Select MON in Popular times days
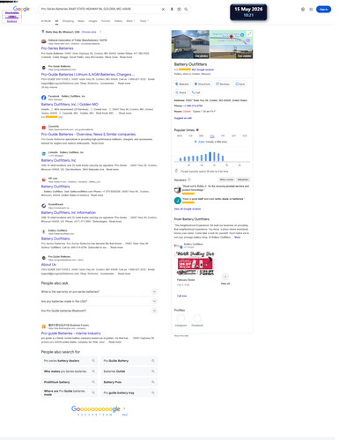This screenshot has height=440, width=339. 180,136
